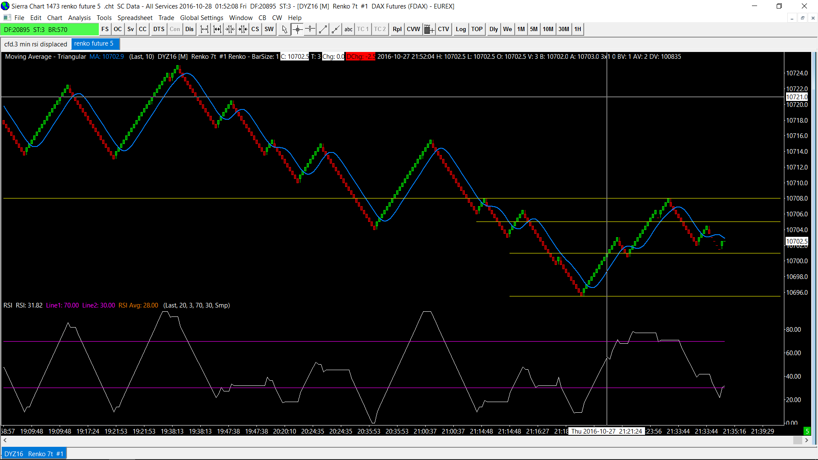Select the DYZ16 Renko 7t #1 bottom tab
Viewport: 818px width, 460px height.
pyautogui.click(x=34, y=454)
